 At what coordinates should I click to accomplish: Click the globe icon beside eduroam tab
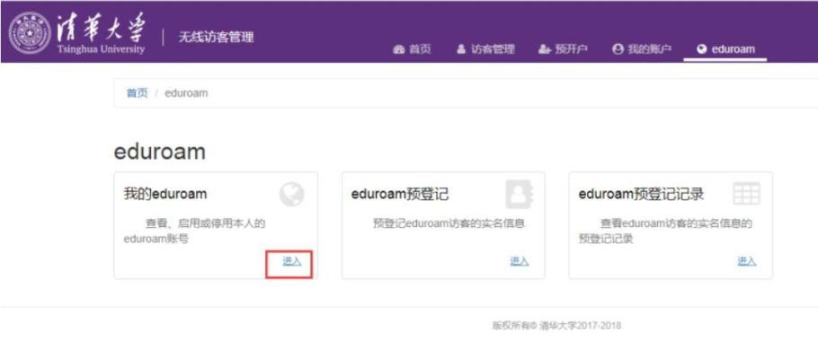(x=702, y=49)
